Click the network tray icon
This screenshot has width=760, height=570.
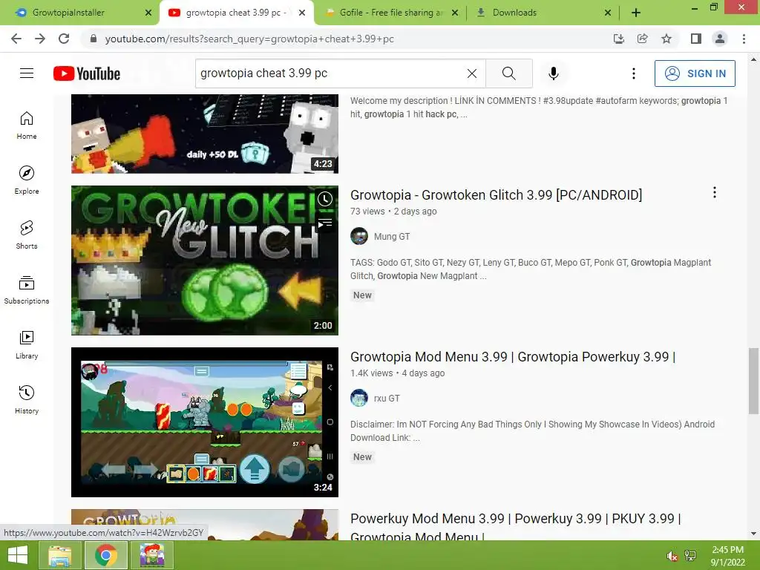coord(690,556)
